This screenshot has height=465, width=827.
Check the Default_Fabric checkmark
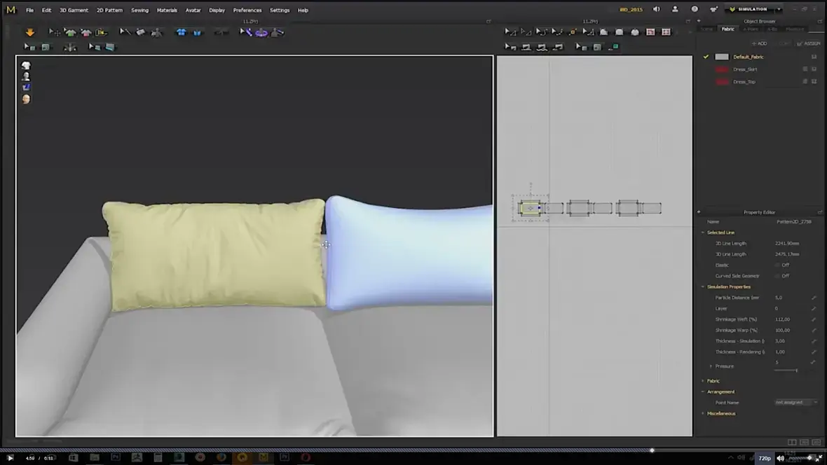pyautogui.click(x=706, y=57)
